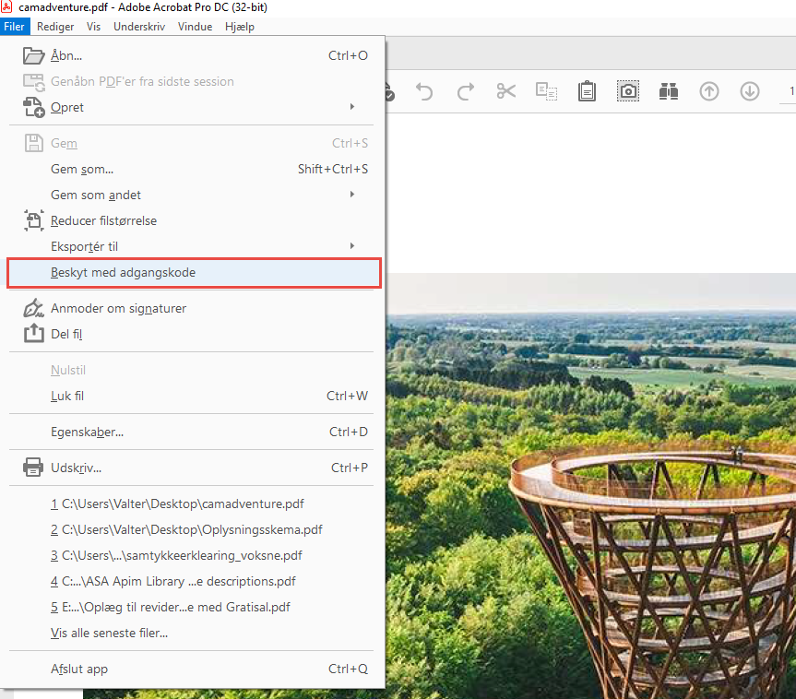Open recent ASA Apim Library descriptions.pdf

(x=191, y=582)
